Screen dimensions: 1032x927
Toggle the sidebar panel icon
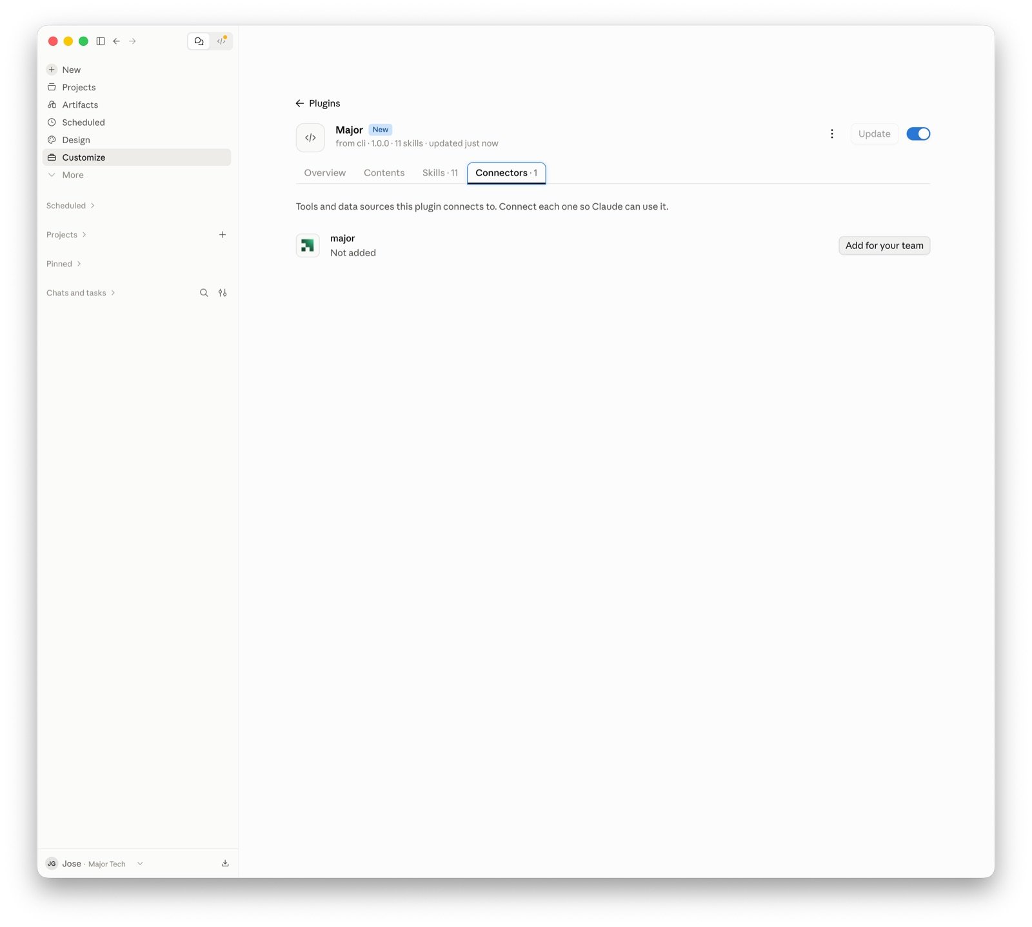[101, 41]
